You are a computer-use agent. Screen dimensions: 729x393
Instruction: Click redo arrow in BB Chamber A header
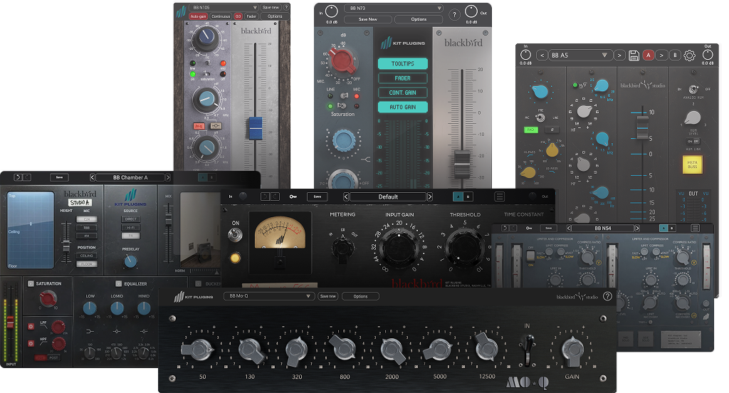click(27, 177)
